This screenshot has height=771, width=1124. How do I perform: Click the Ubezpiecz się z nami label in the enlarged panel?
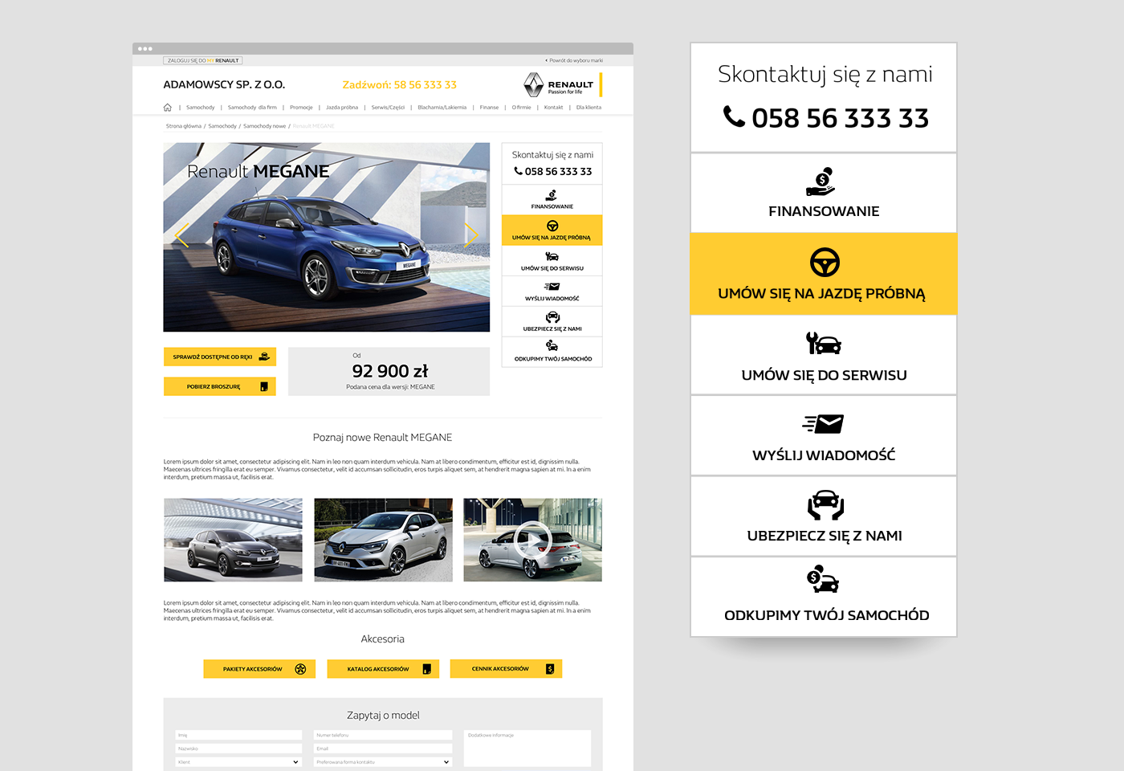(x=825, y=536)
